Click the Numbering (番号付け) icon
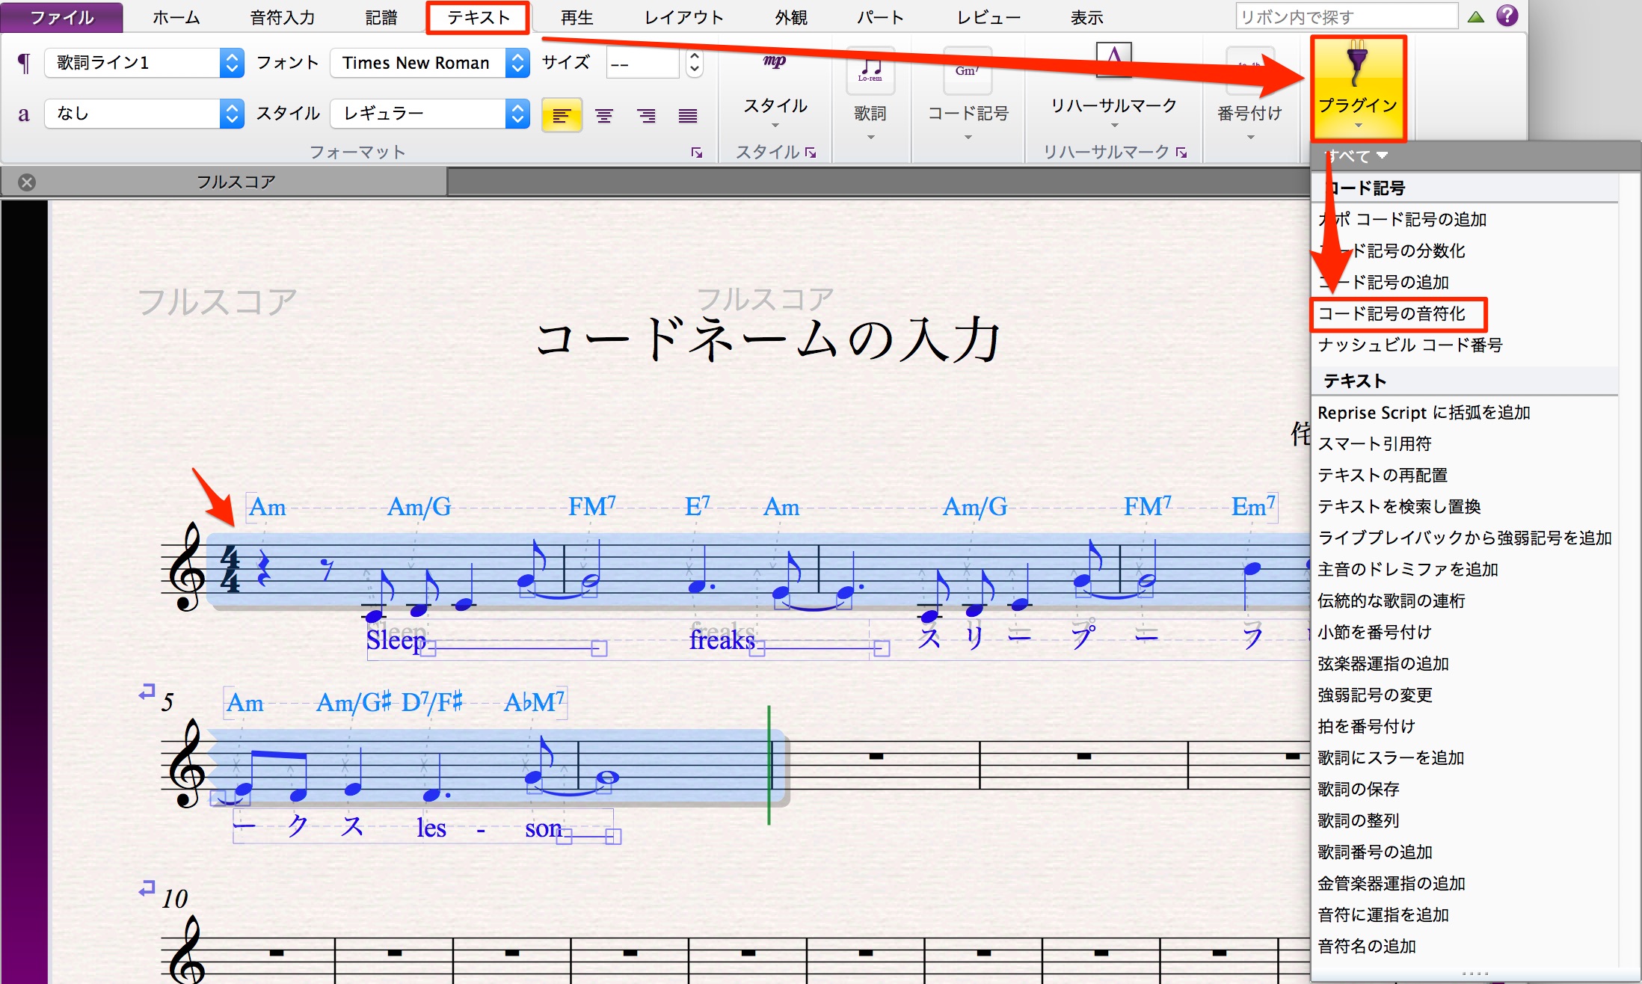This screenshot has height=984, width=1642. (1249, 70)
